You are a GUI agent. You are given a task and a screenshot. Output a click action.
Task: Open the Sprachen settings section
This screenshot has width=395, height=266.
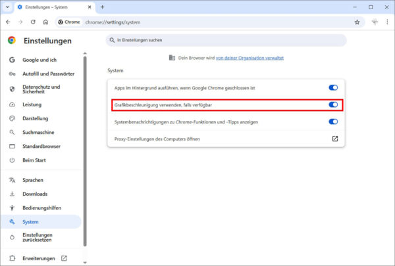pyautogui.click(x=41, y=180)
